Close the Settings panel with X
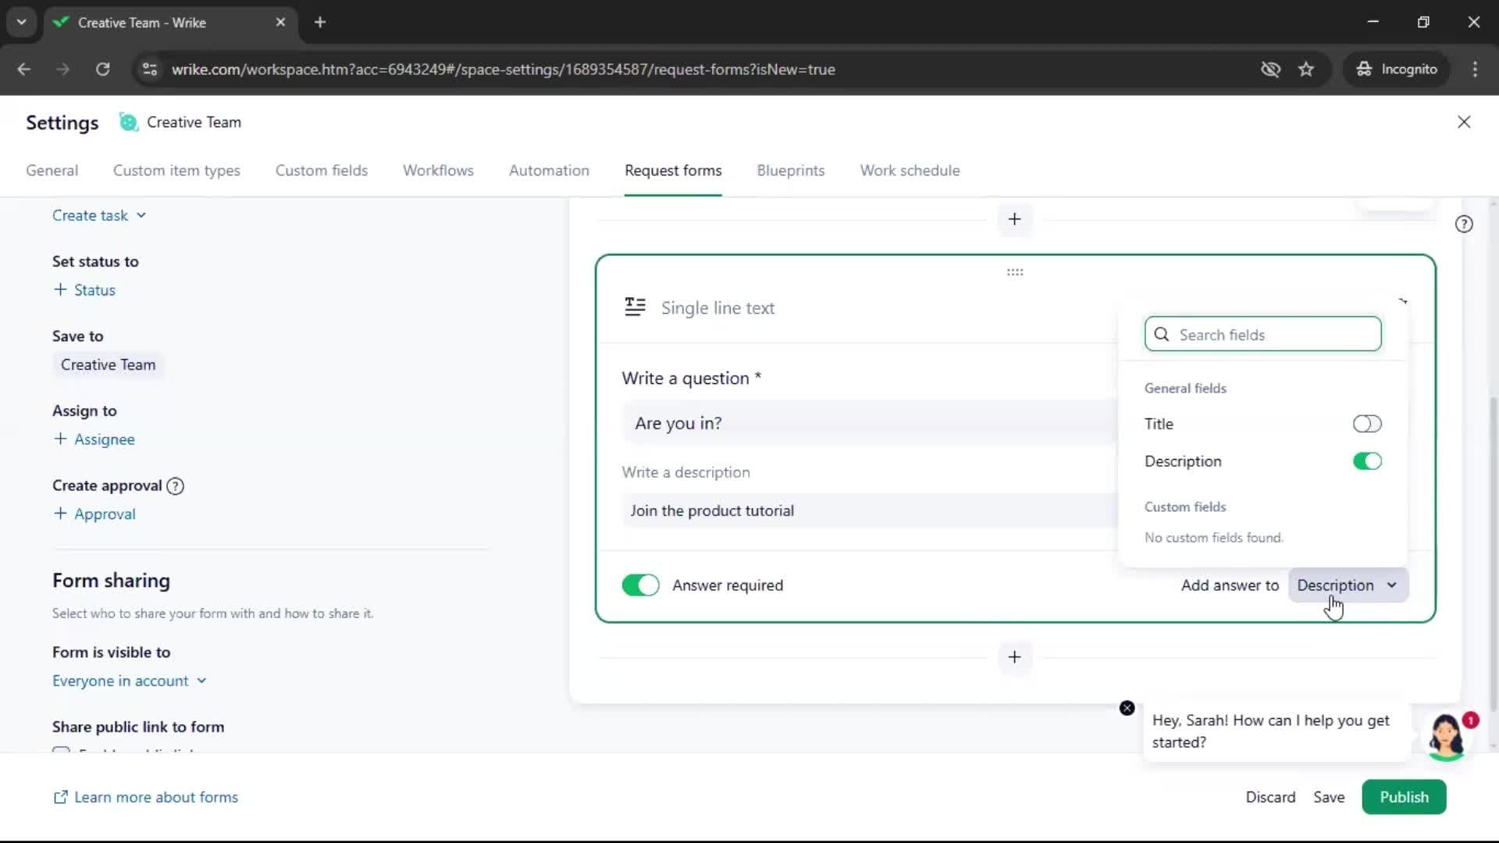 [1464, 122]
